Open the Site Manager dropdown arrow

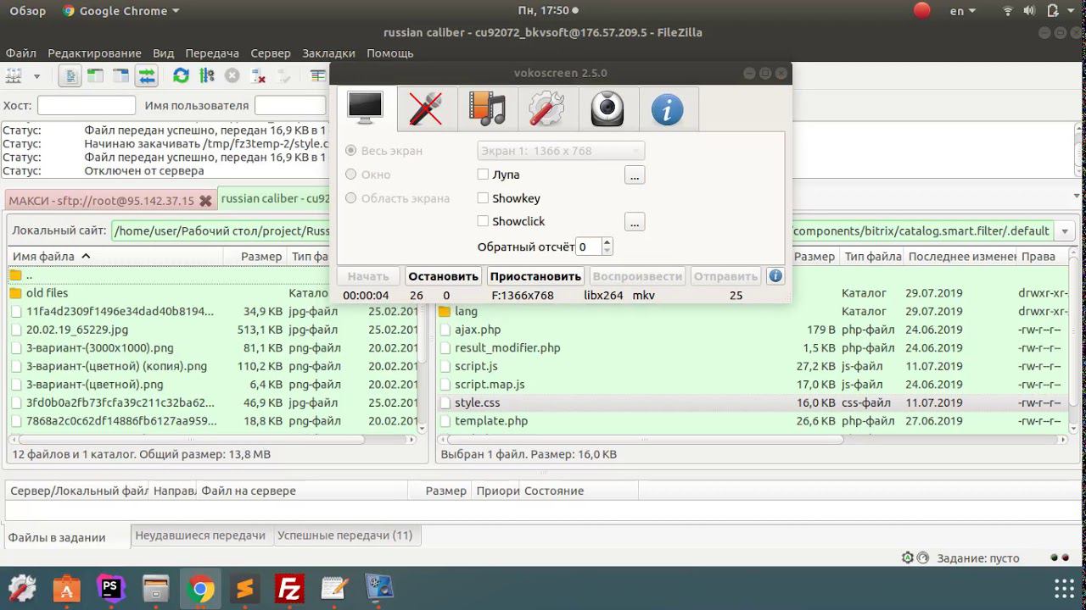[36, 76]
